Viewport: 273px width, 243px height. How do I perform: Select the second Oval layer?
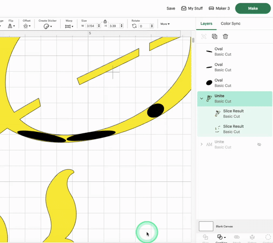235,67
